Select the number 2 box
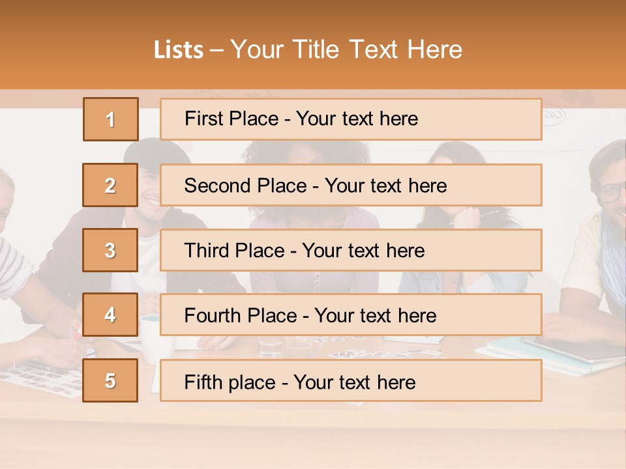The width and height of the screenshot is (626, 469). [110, 185]
